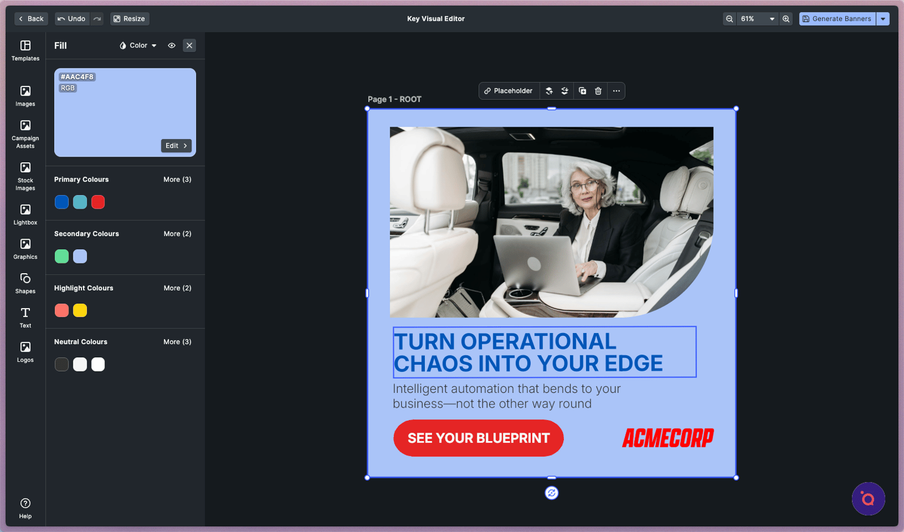The width and height of the screenshot is (904, 532).
Task: Click the duplicate element icon
Action: 583,91
